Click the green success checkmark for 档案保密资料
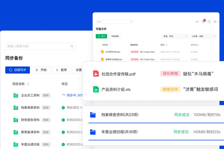Image resolution: width=224 pixels, height=149 pixels. (63, 108)
